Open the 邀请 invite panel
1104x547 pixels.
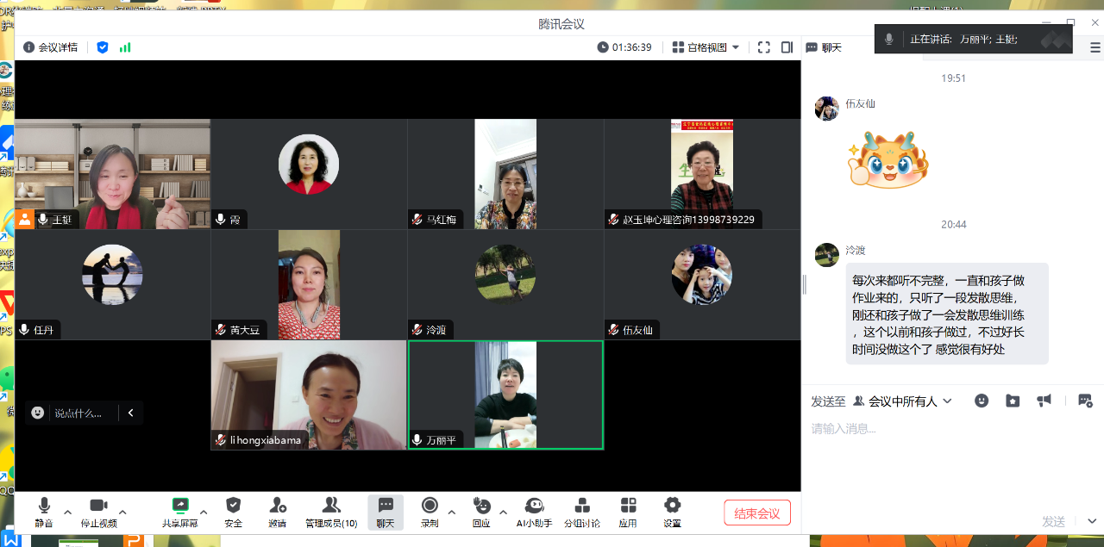coord(277,511)
